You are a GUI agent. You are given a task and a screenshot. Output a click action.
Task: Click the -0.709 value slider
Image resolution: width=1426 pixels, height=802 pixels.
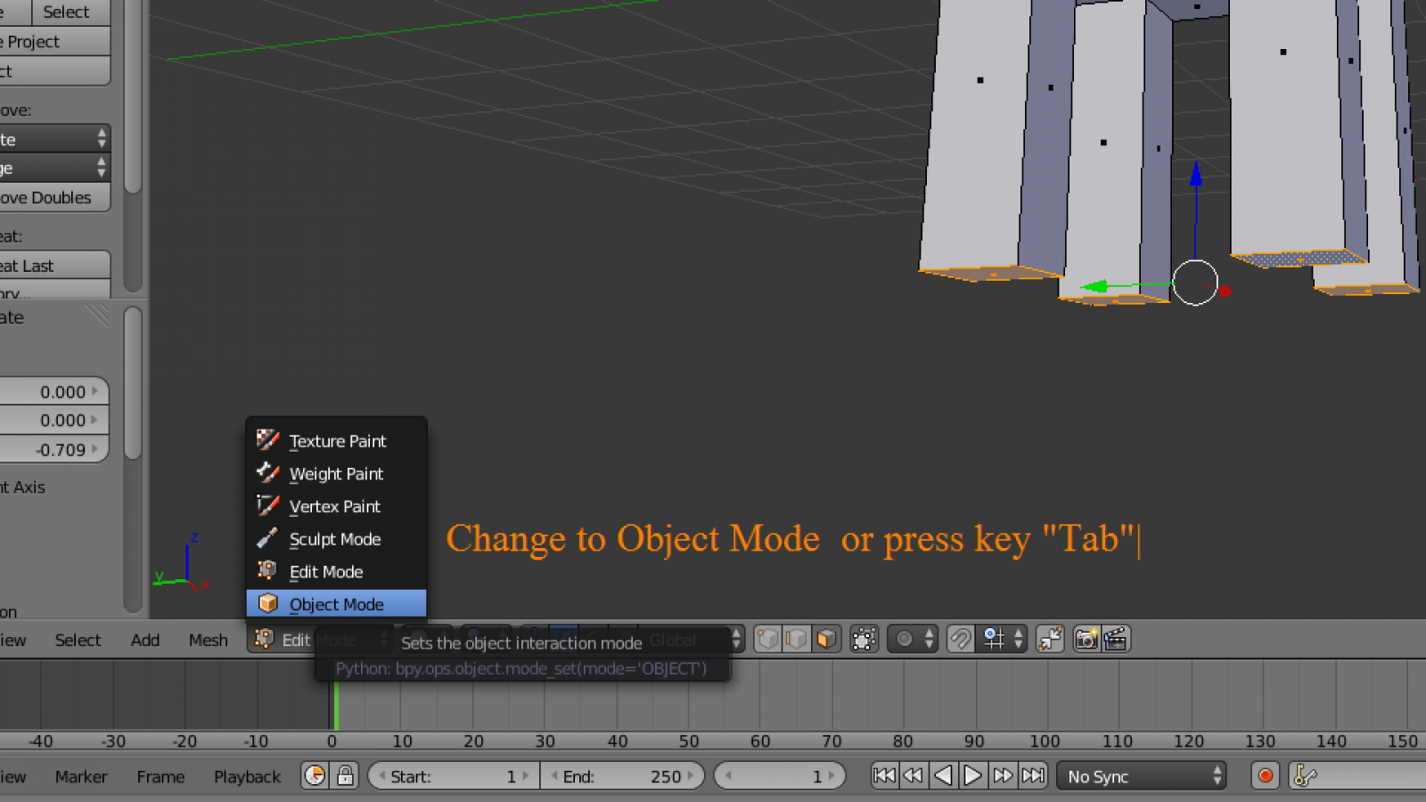[x=53, y=449]
